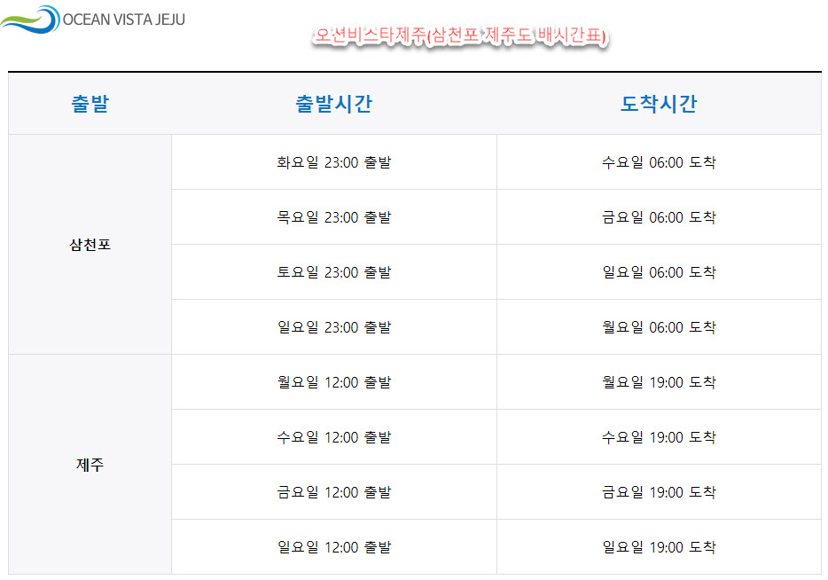Click the arrival cell 일요일 06:00 도착
828x580 pixels.
coord(659,272)
